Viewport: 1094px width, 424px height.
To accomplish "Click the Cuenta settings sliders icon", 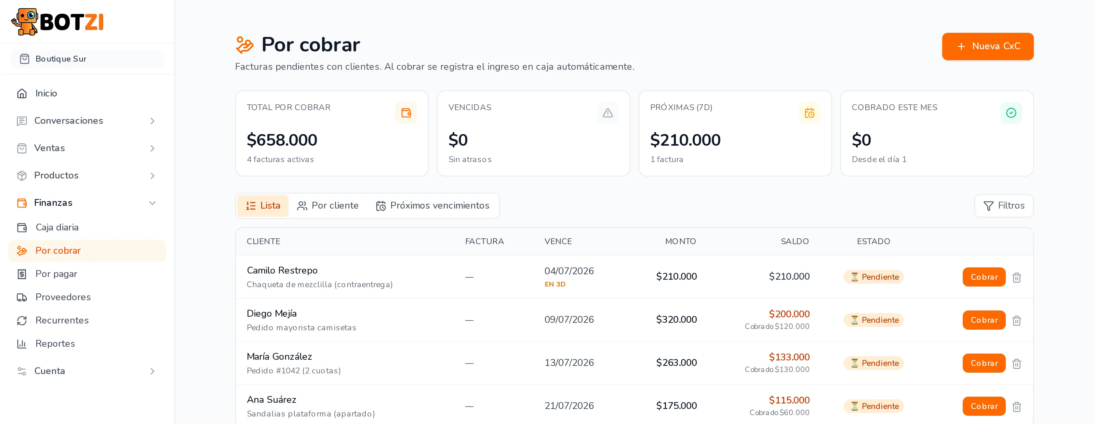I will [x=22, y=371].
